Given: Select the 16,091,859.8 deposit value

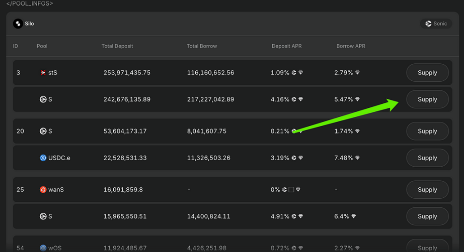Looking at the screenshot, I should click(123, 189).
